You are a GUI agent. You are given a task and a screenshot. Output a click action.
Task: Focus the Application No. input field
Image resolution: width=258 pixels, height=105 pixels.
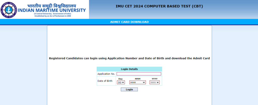(139, 74)
